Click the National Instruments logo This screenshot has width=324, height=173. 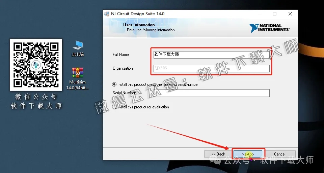tap(269, 27)
